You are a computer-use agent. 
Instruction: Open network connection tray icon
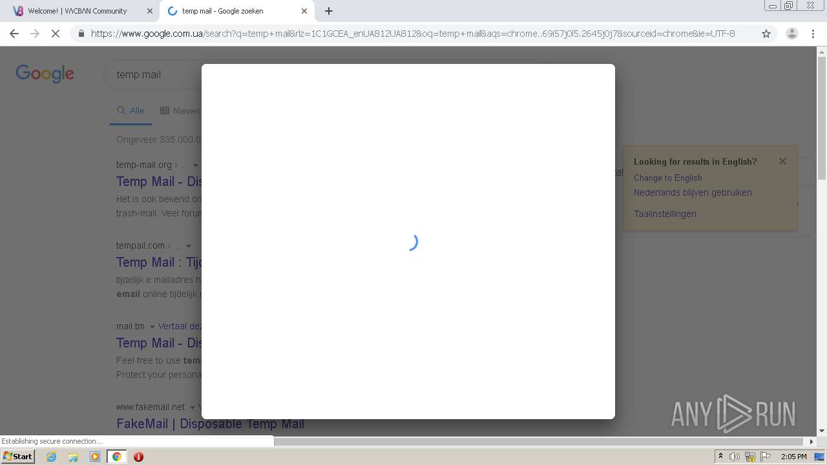click(750, 457)
